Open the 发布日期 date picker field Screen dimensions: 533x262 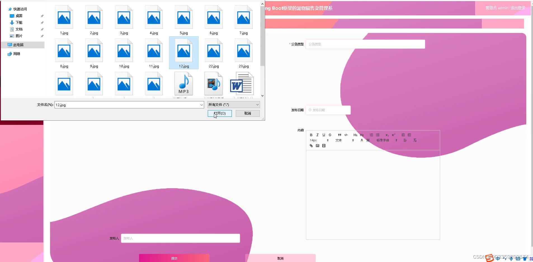pyautogui.click(x=328, y=110)
